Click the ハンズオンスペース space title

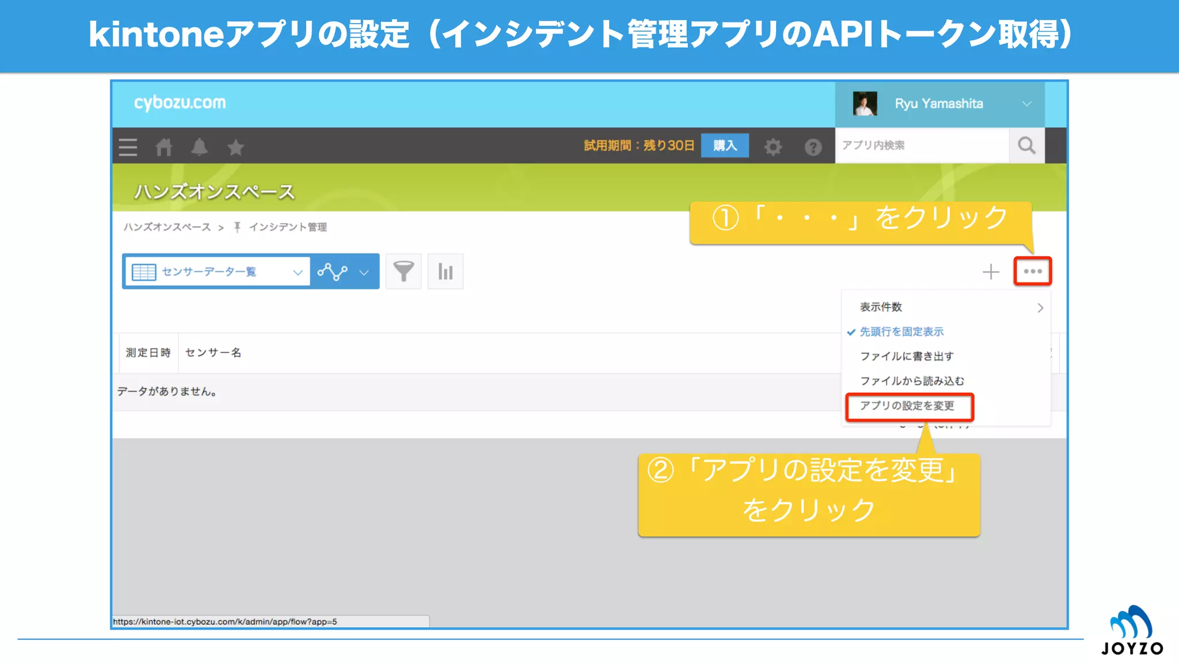tap(214, 192)
